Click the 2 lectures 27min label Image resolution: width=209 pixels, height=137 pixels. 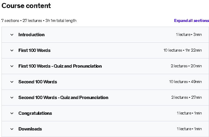coord(186,98)
